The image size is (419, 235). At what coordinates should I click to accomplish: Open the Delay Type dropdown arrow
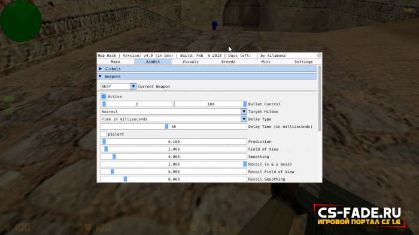(x=244, y=119)
